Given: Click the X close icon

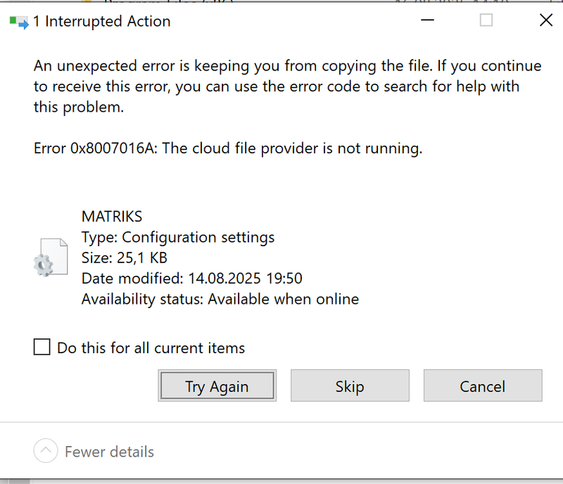Looking at the screenshot, I should (x=546, y=20).
